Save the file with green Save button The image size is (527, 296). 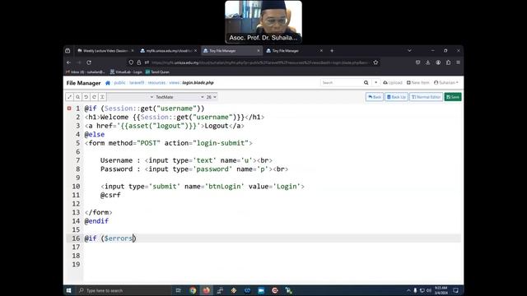tap(453, 97)
